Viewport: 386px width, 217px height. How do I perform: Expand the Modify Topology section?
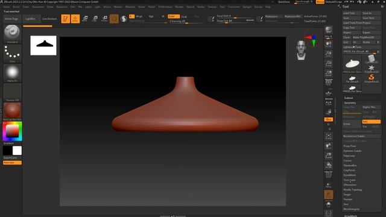[352, 190]
